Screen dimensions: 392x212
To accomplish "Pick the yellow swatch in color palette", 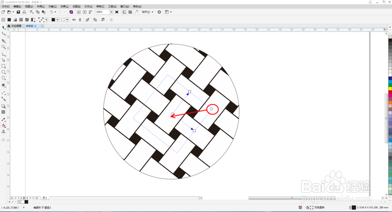I will (390, 89).
